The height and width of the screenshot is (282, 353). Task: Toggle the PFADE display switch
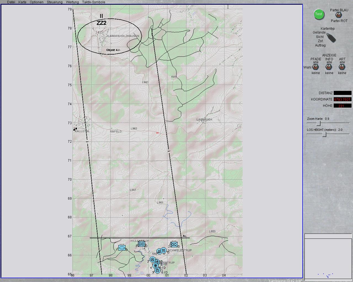315,67
